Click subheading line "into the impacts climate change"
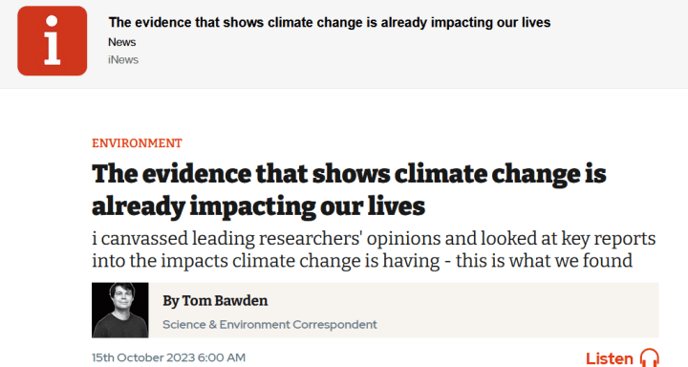The height and width of the screenshot is (367, 688). pos(230,261)
